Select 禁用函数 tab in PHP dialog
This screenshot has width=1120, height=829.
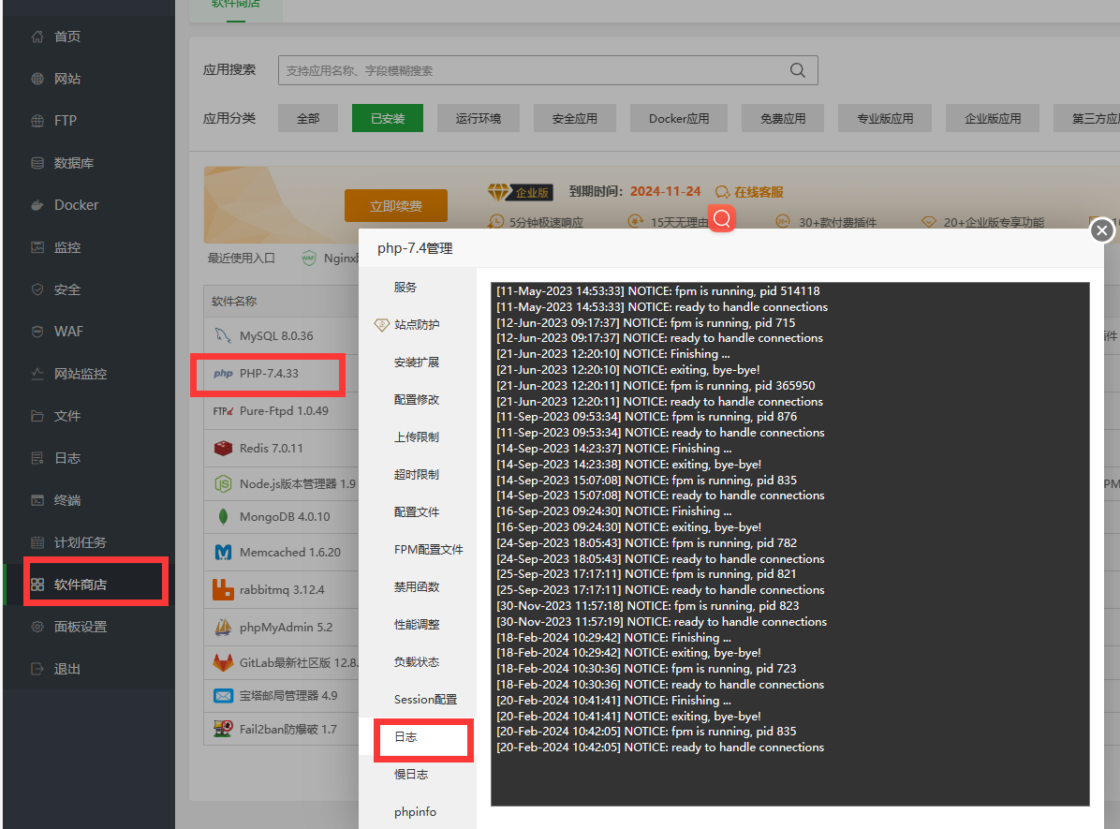[x=417, y=586]
